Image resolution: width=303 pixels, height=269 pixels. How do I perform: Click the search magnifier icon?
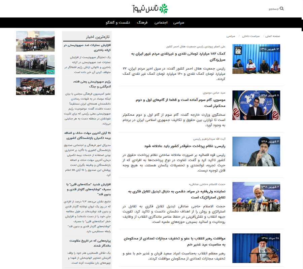point(281,8)
